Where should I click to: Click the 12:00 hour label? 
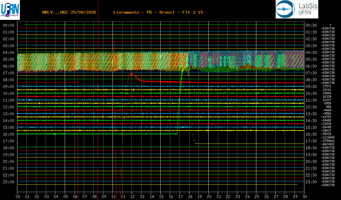coord(9,107)
